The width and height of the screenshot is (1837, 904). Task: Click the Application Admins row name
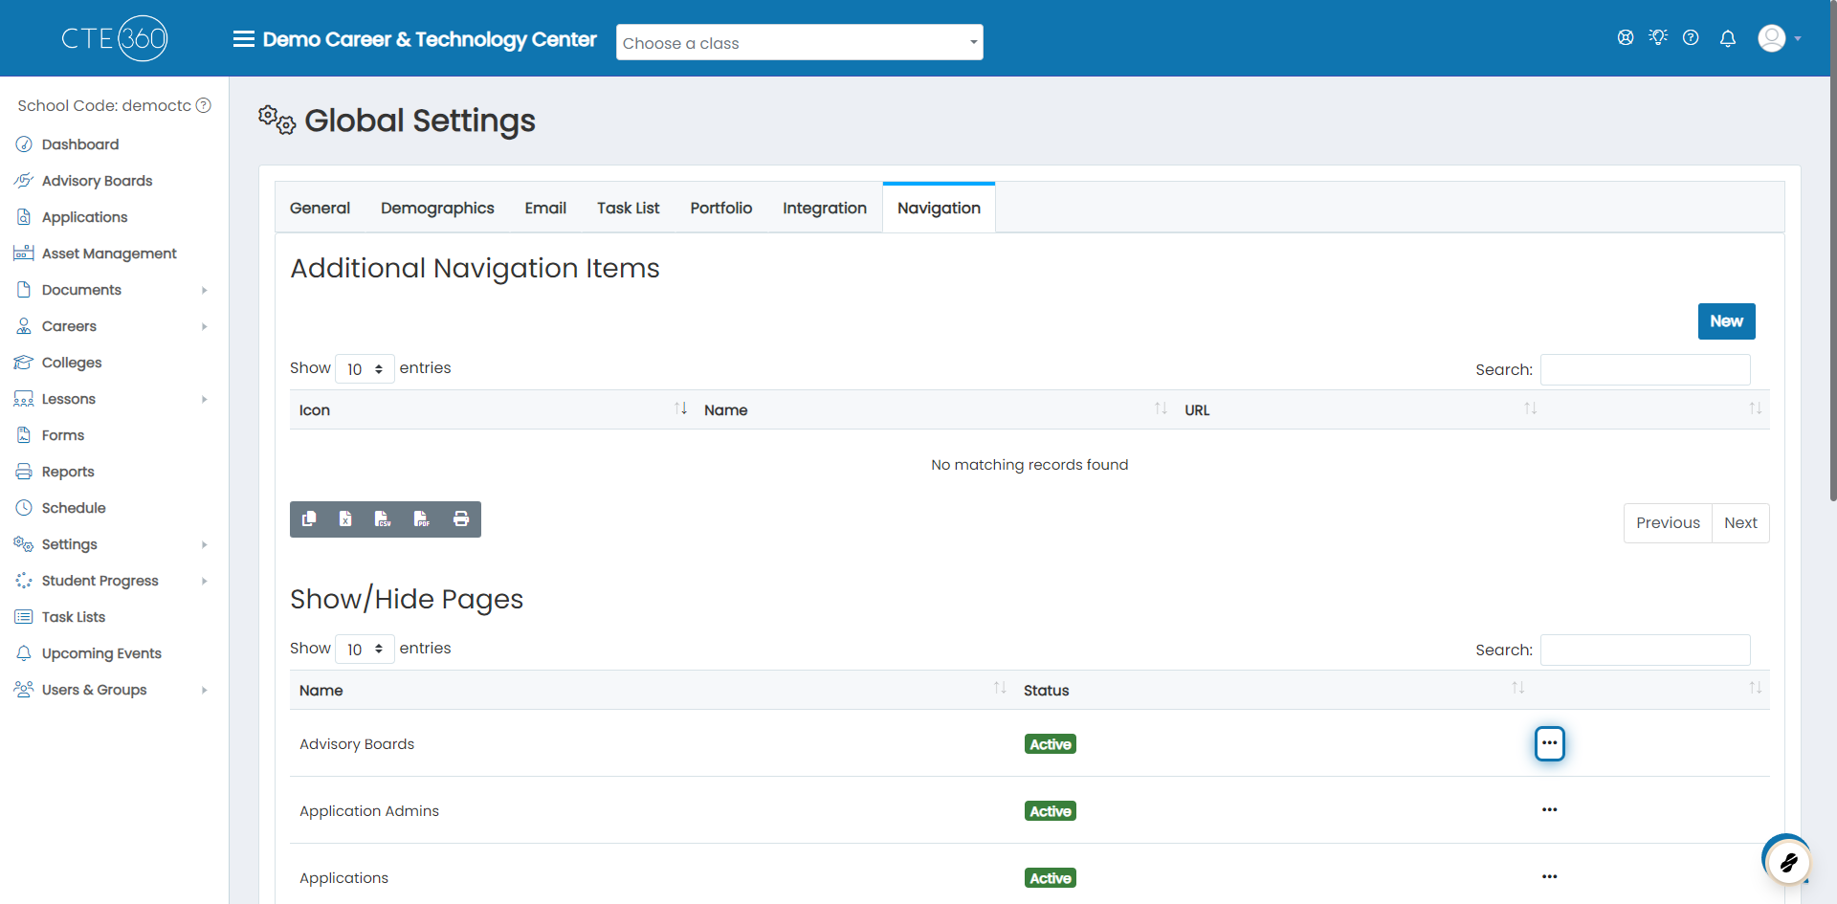(369, 811)
